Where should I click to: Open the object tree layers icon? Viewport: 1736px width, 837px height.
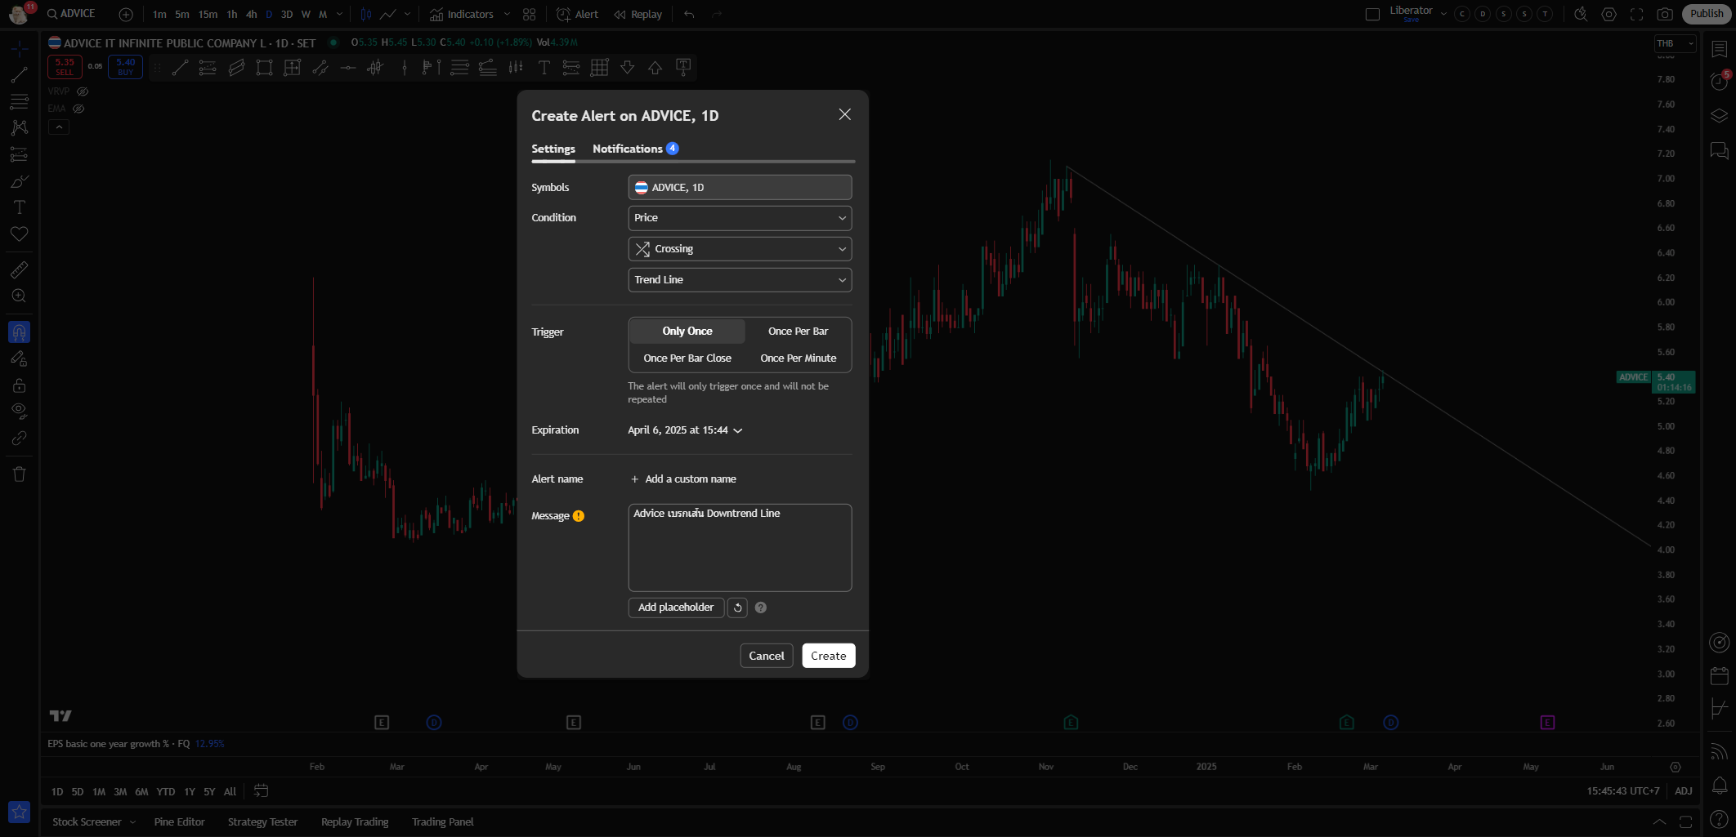1720,116
